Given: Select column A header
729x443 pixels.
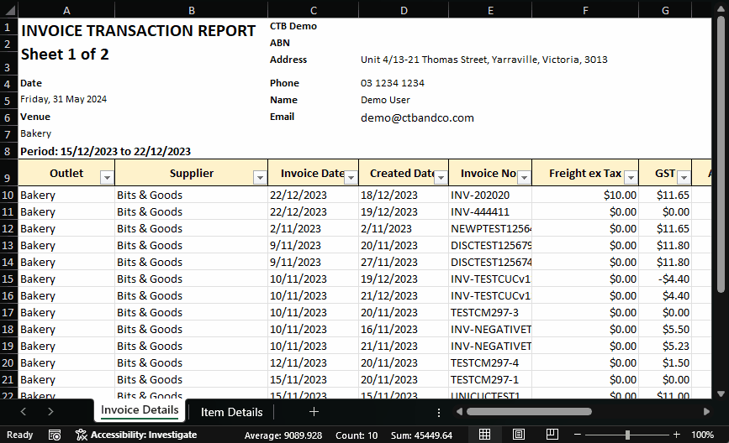Looking at the screenshot, I should coord(66,10).
